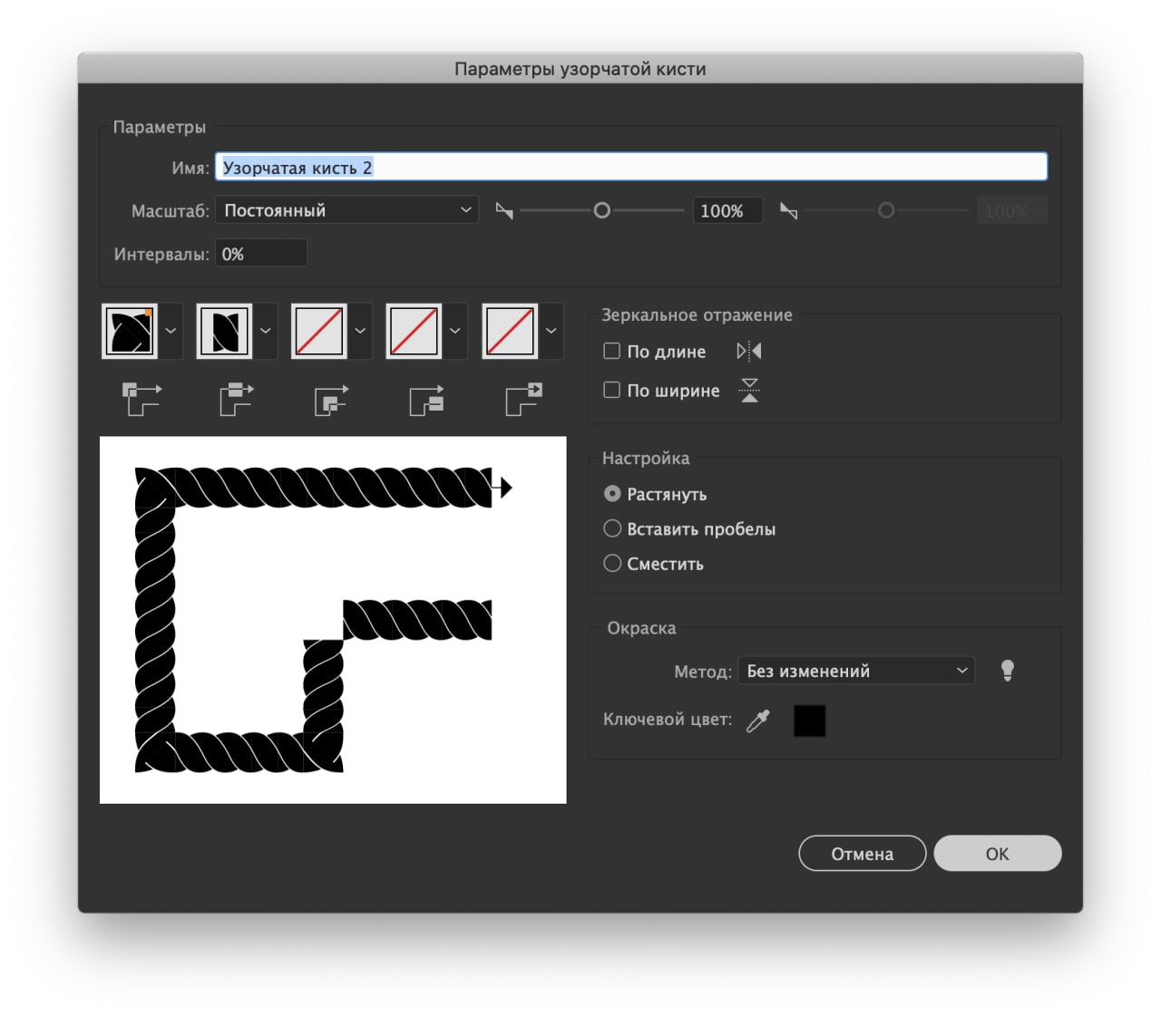Open the Масштаб dropdown set to Постоянный

[x=346, y=210]
